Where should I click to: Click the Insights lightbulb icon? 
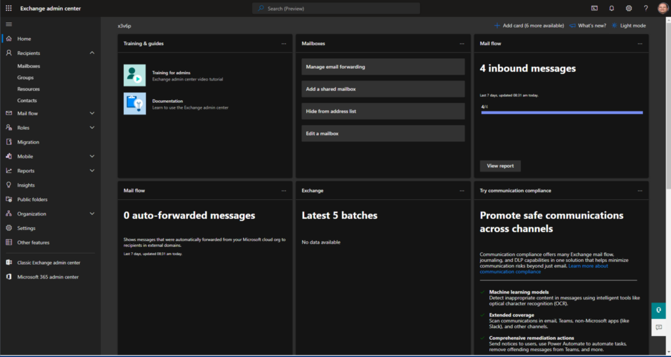[x=9, y=185]
